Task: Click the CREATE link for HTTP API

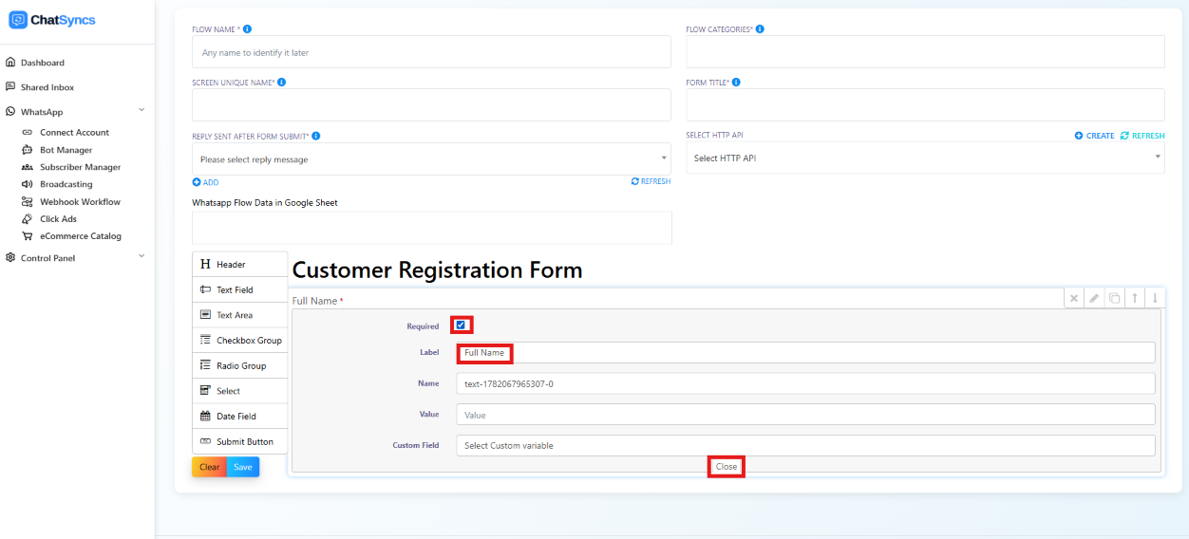Action: click(x=1095, y=136)
